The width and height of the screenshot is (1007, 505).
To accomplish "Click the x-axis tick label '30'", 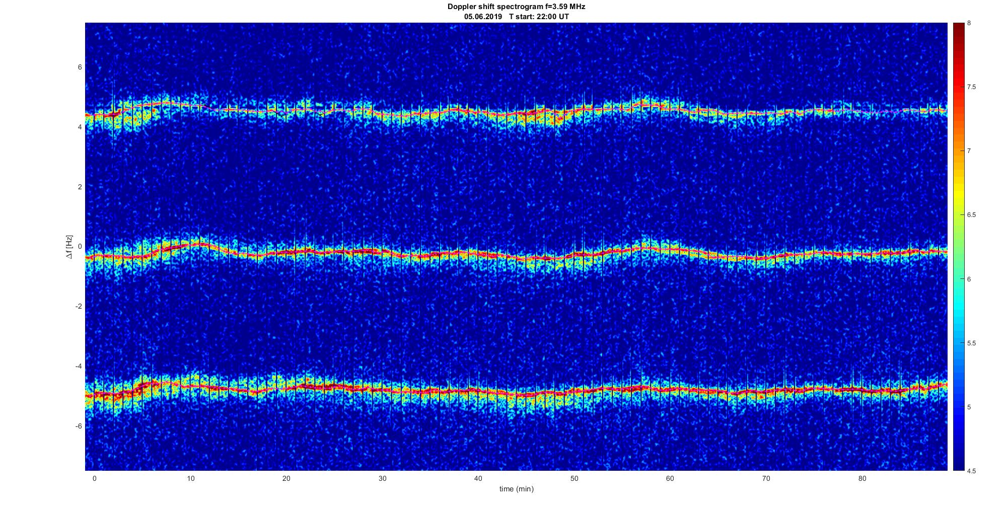I will point(382,478).
